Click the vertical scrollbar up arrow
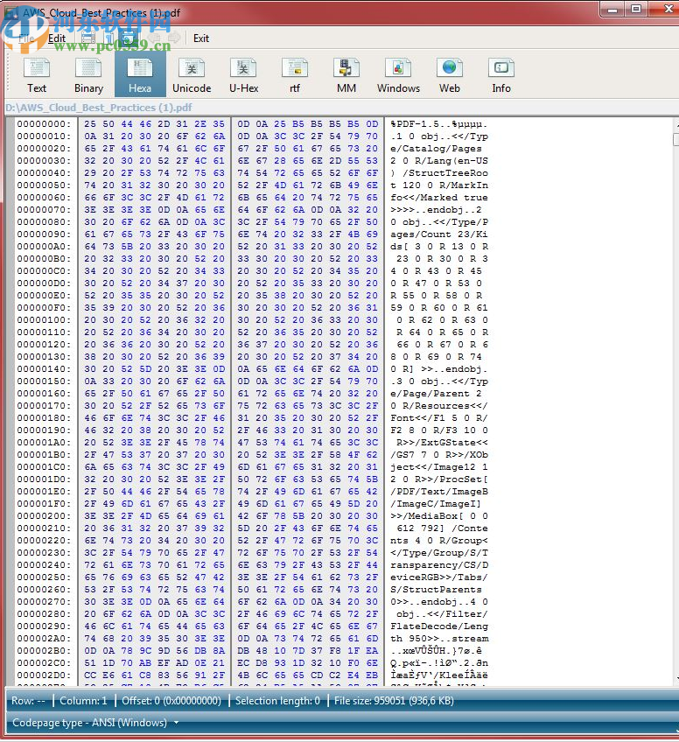 click(x=675, y=125)
